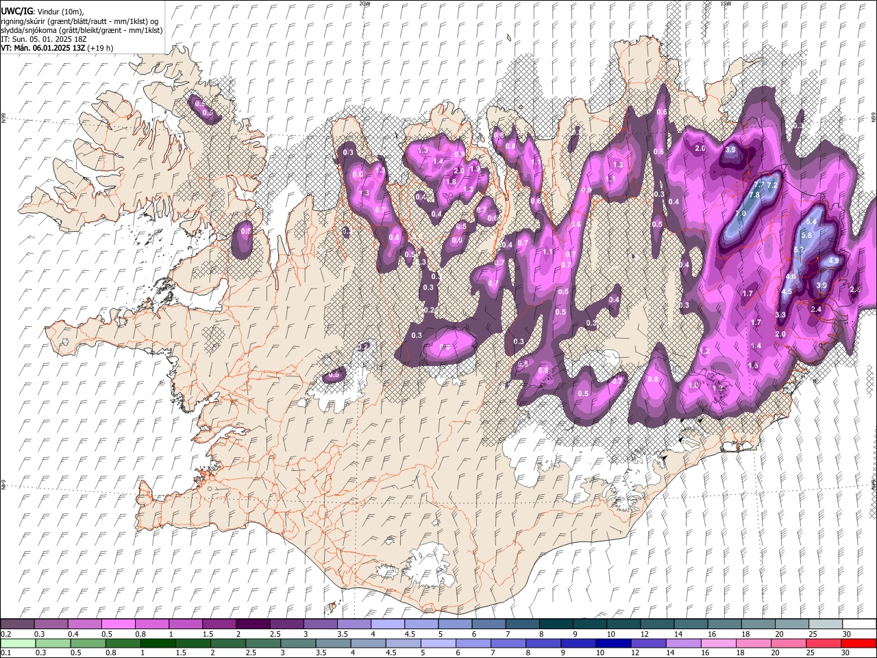The height and width of the screenshot is (658, 877).
Task: Pick the 6 swatch in the lower rain legend
Action: 475,643
